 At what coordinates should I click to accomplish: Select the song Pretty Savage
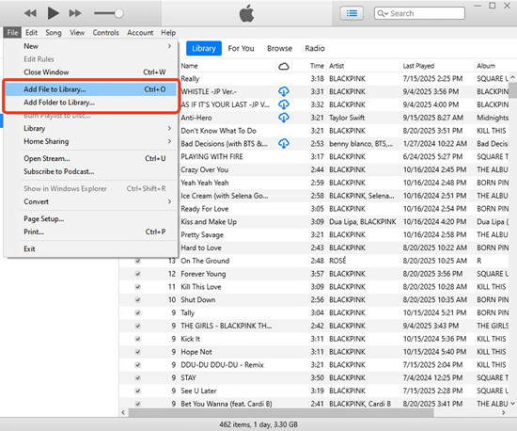click(x=202, y=235)
